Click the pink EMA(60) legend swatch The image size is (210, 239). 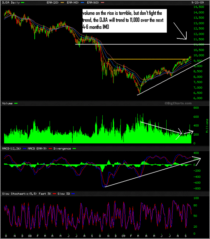103,3
